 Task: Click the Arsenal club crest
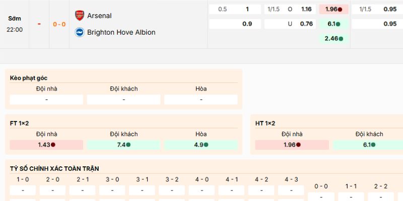point(79,15)
